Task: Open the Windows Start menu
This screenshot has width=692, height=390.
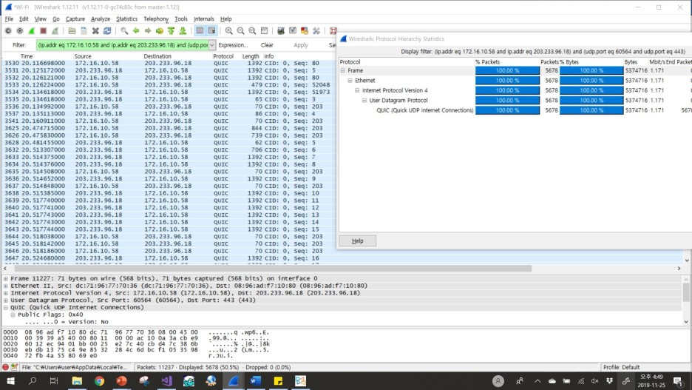Action: click(10, 380)
